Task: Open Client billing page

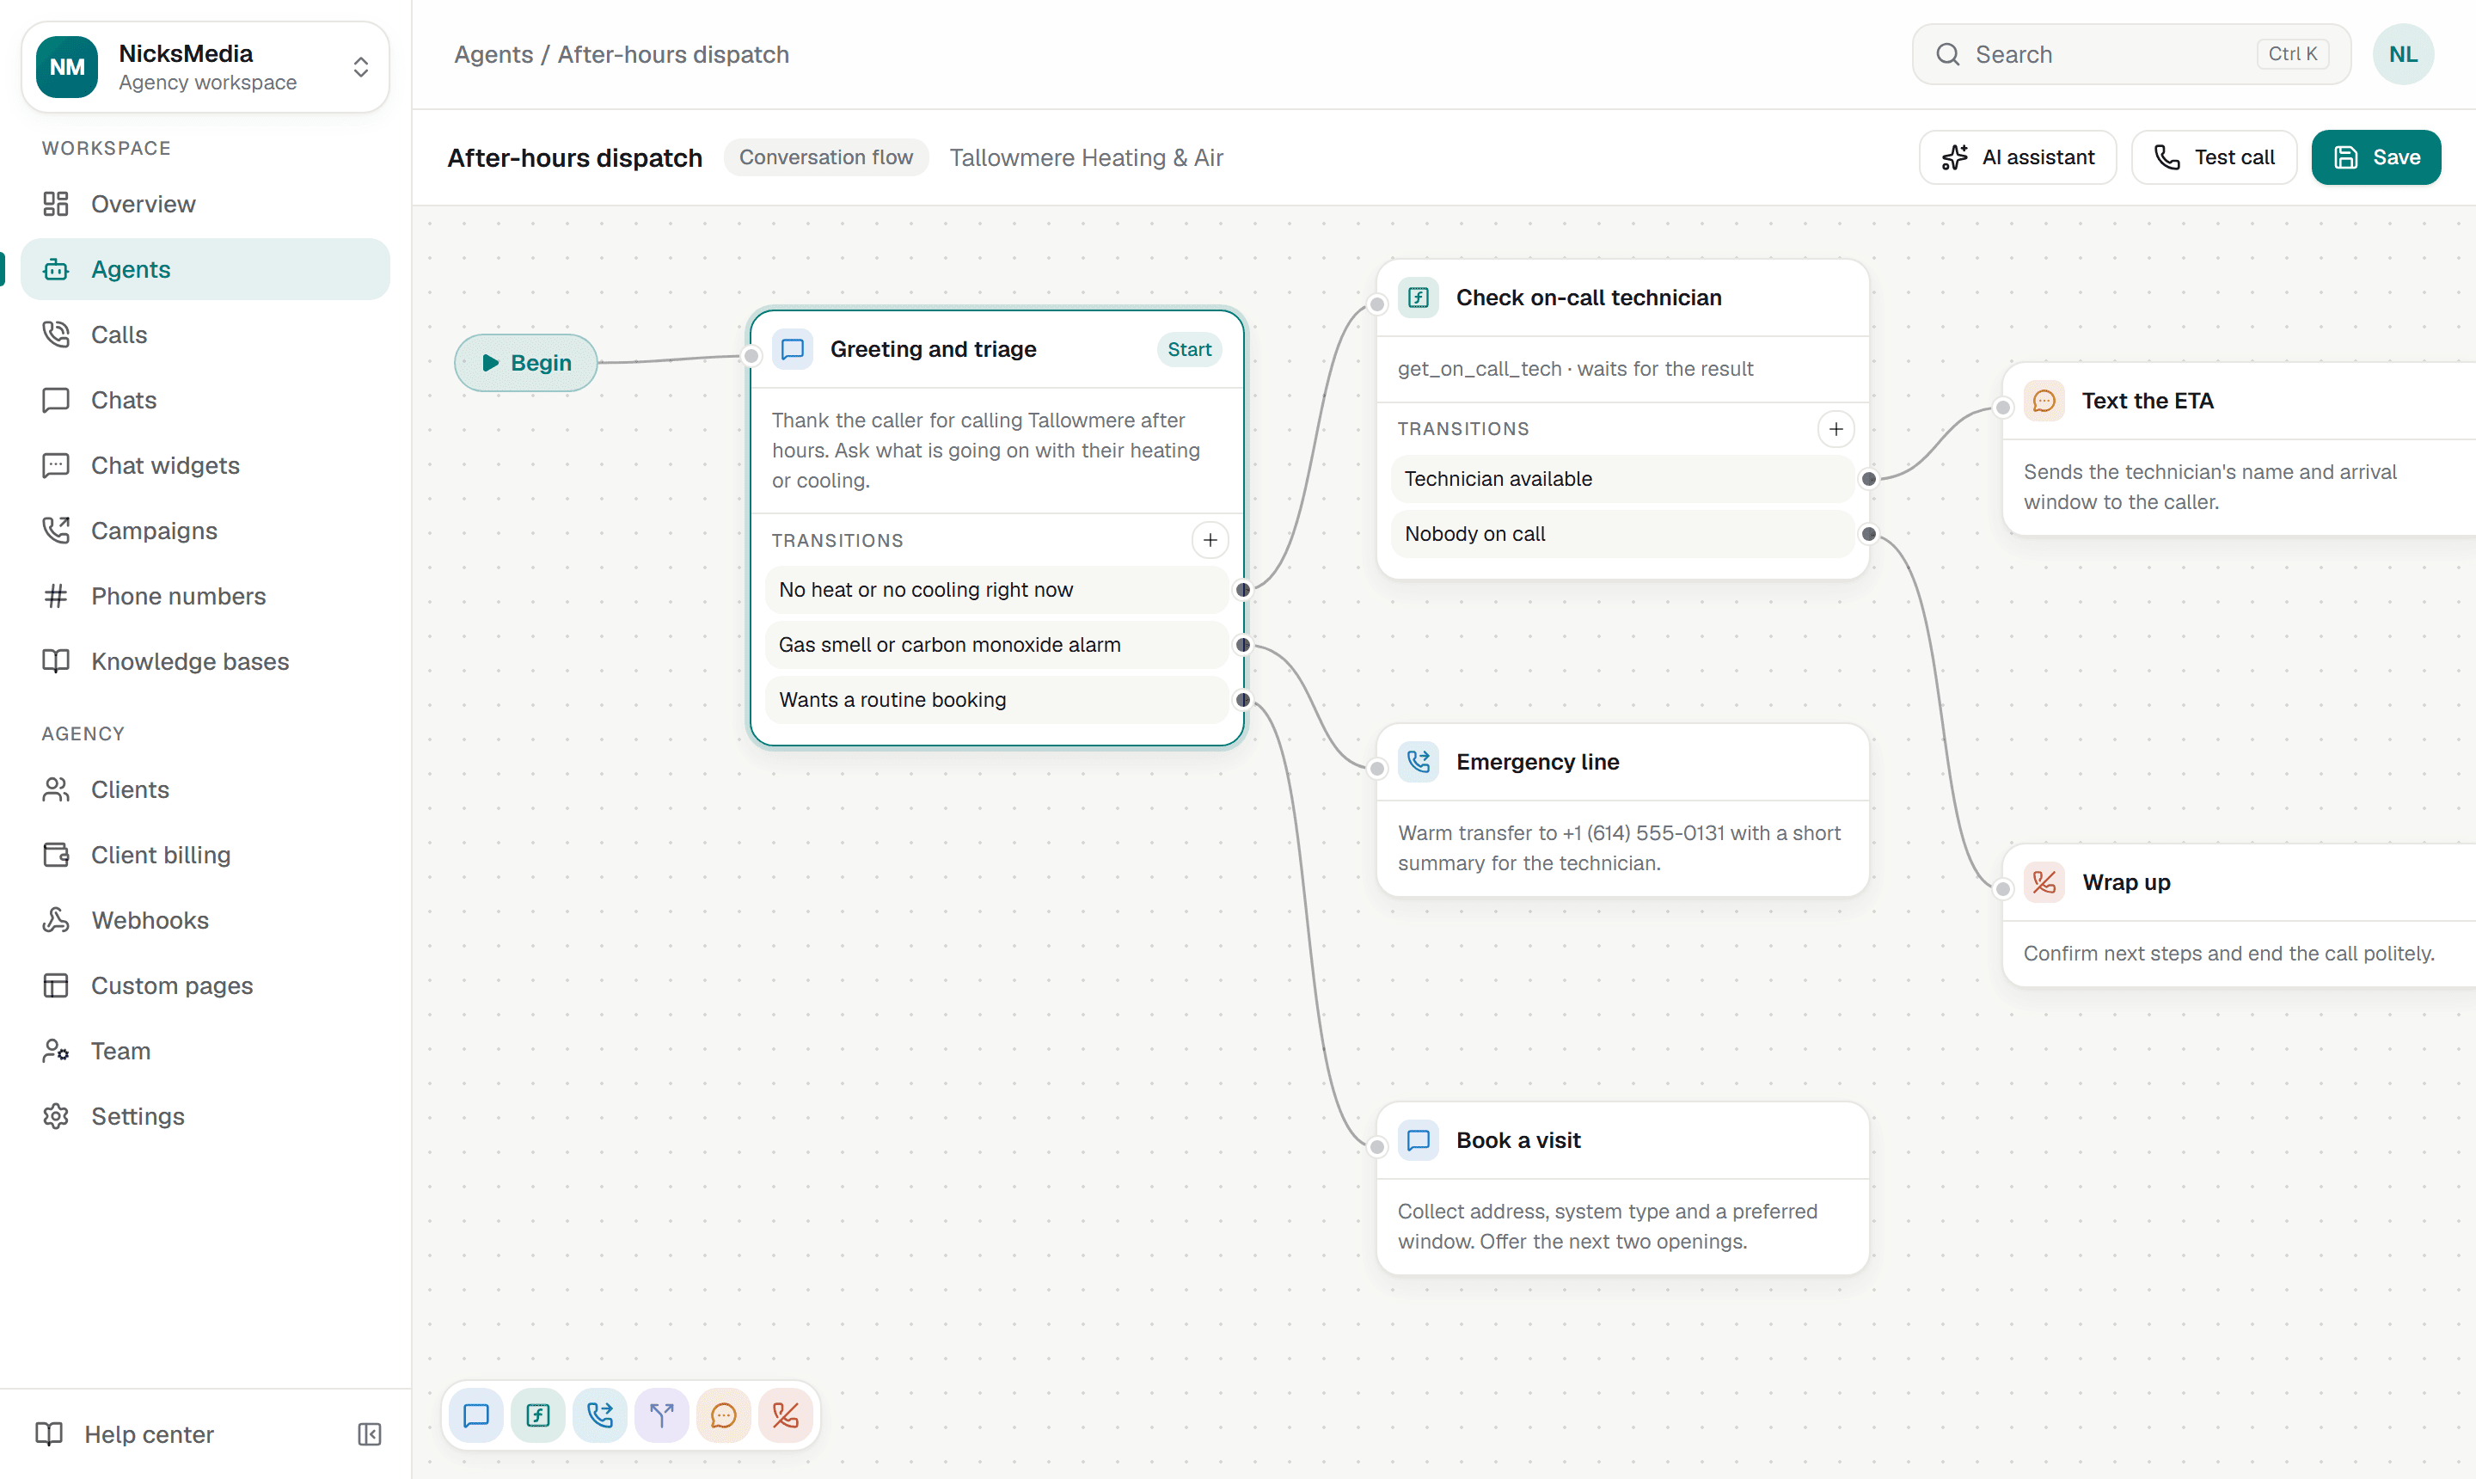Action: tap(205, 854)
